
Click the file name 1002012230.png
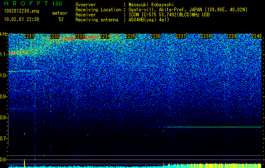(22, 11)
